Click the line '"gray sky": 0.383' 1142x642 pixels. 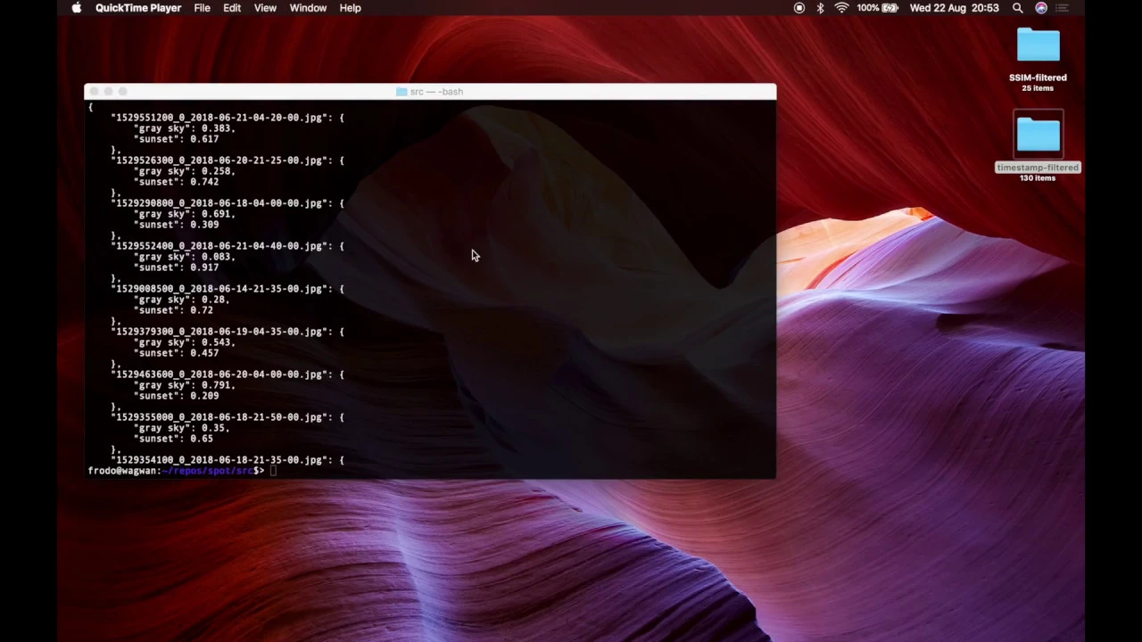(184, 128)
